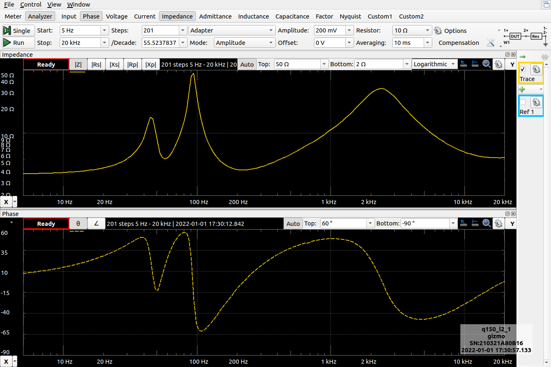The image size is (551, 367).
Task: Click the green plus add channel icon
Action: (522, 89)
